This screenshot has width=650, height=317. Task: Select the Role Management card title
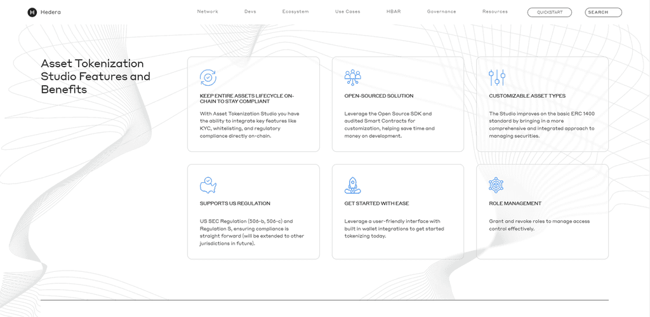click(515, 204)
